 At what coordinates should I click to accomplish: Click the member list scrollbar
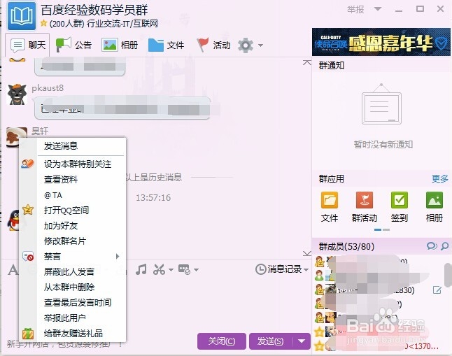pos(448,275)
